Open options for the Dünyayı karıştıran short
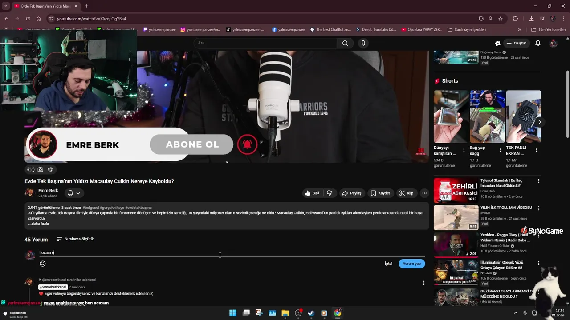The height and width of the screenshot is (320, 570). point(464,150)
